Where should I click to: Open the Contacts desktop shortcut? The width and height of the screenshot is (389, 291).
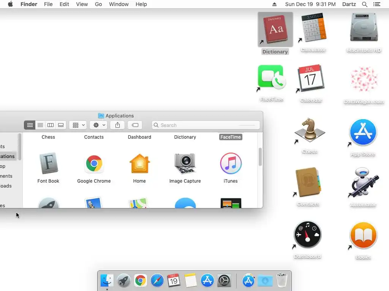tap(308, 182)
